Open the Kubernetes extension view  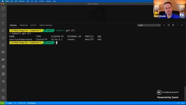point(3,74)
